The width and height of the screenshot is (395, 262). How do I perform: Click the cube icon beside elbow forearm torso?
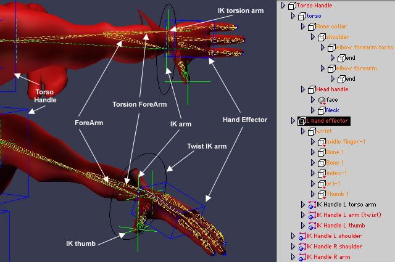pyautogui.click(x=331, y=47)
